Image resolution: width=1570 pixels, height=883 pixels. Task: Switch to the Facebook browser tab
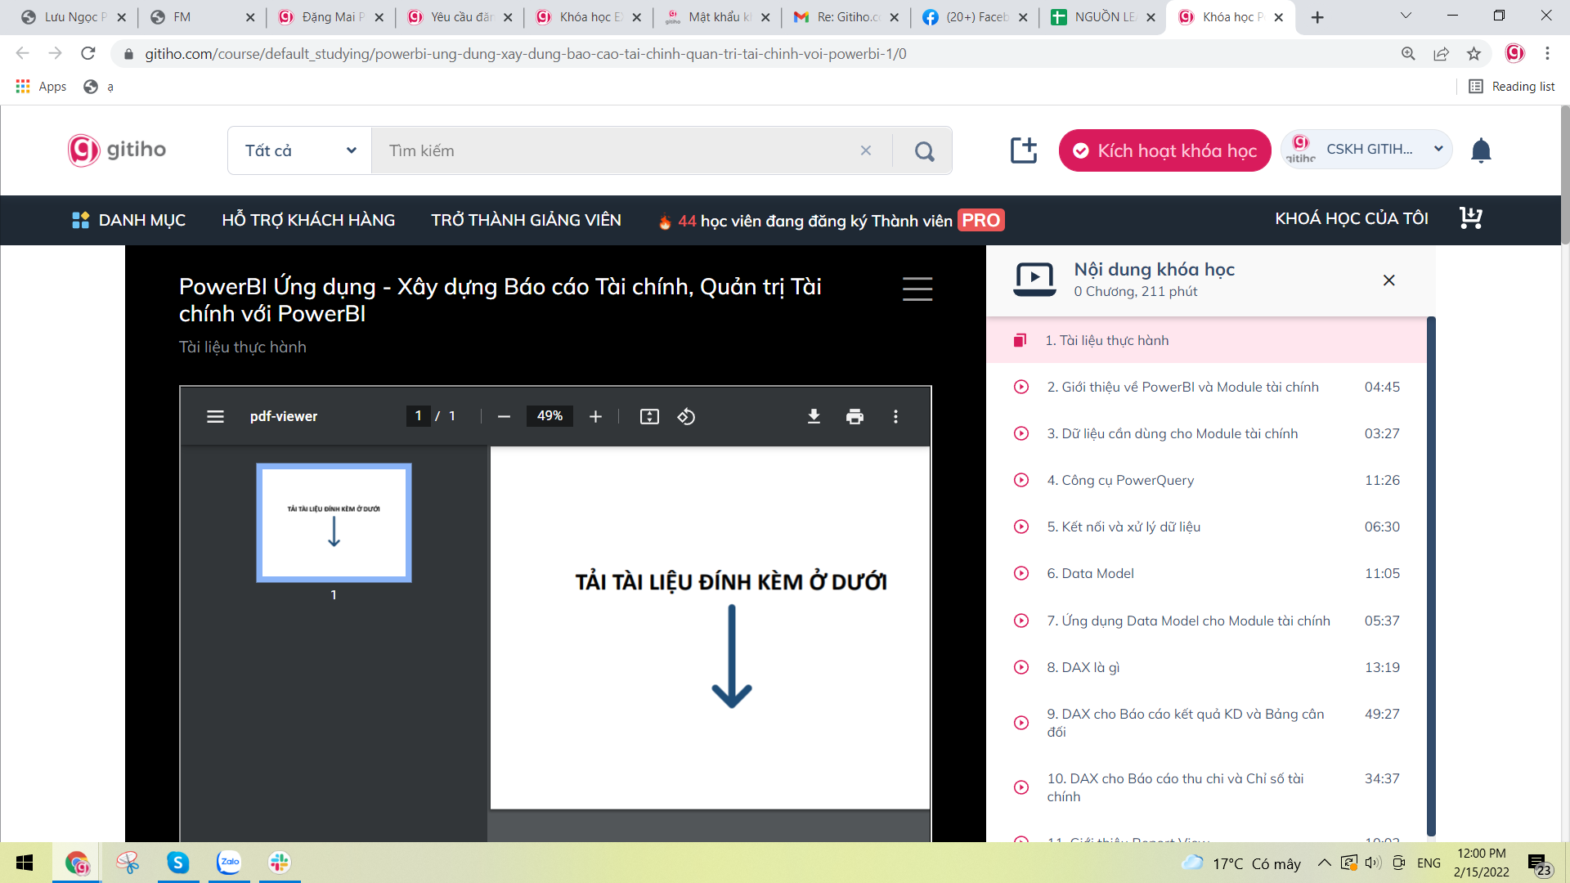pos(975,17)
